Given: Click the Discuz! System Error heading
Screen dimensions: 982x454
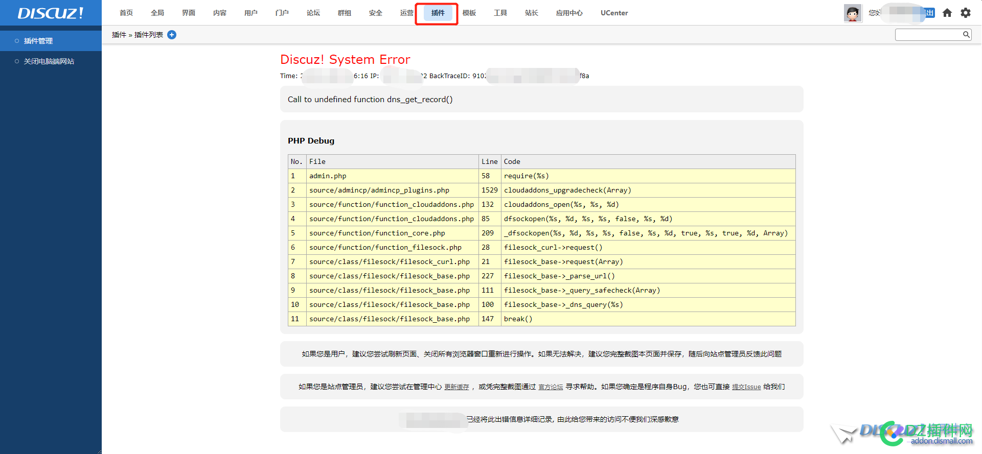Looking at the screenshot, I should 345,60.
